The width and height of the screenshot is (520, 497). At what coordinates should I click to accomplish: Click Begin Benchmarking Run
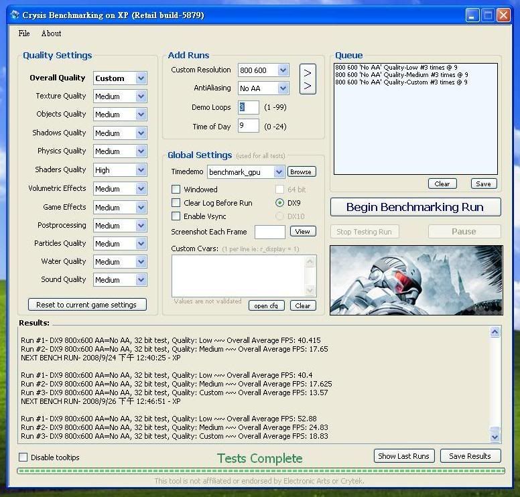415,207
